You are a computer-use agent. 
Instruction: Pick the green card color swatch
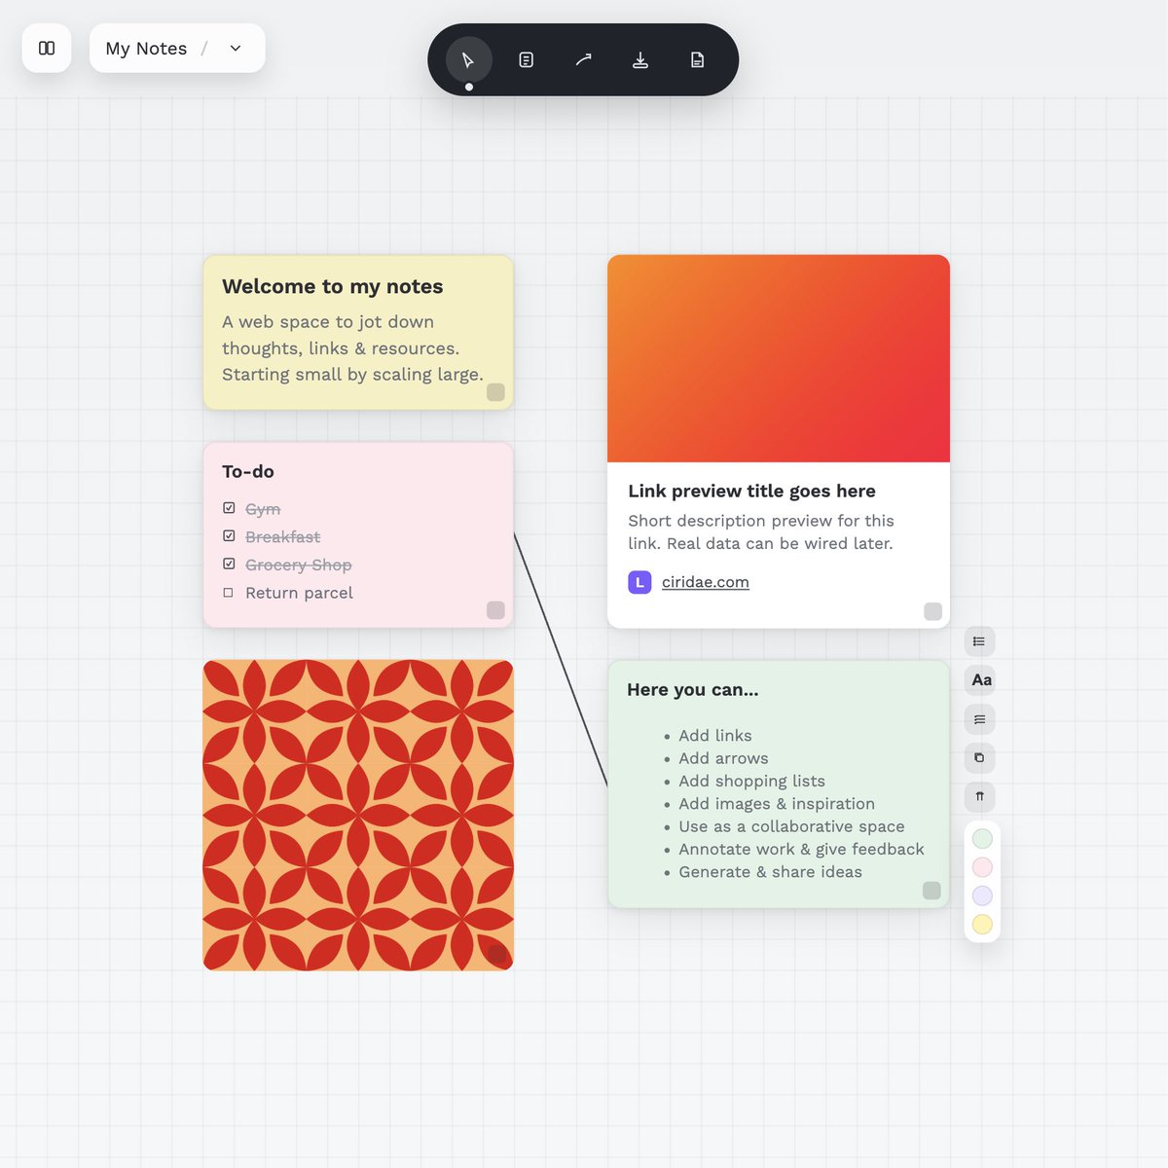[x=982, y=838]
